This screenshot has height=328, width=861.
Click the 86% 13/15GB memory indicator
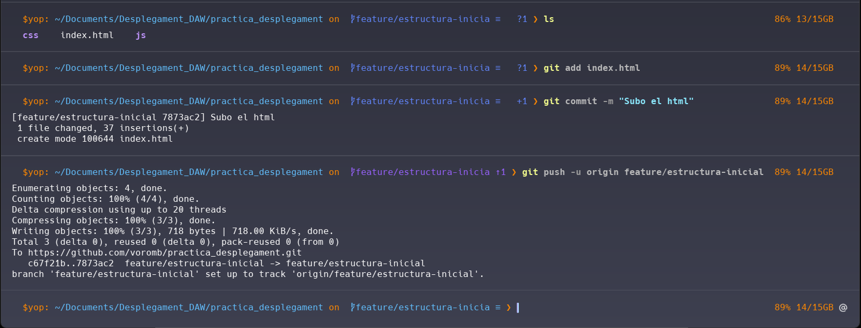tap(804, 19)
